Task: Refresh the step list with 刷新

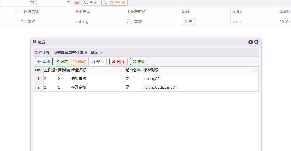Action: click(x=139, y=62)
